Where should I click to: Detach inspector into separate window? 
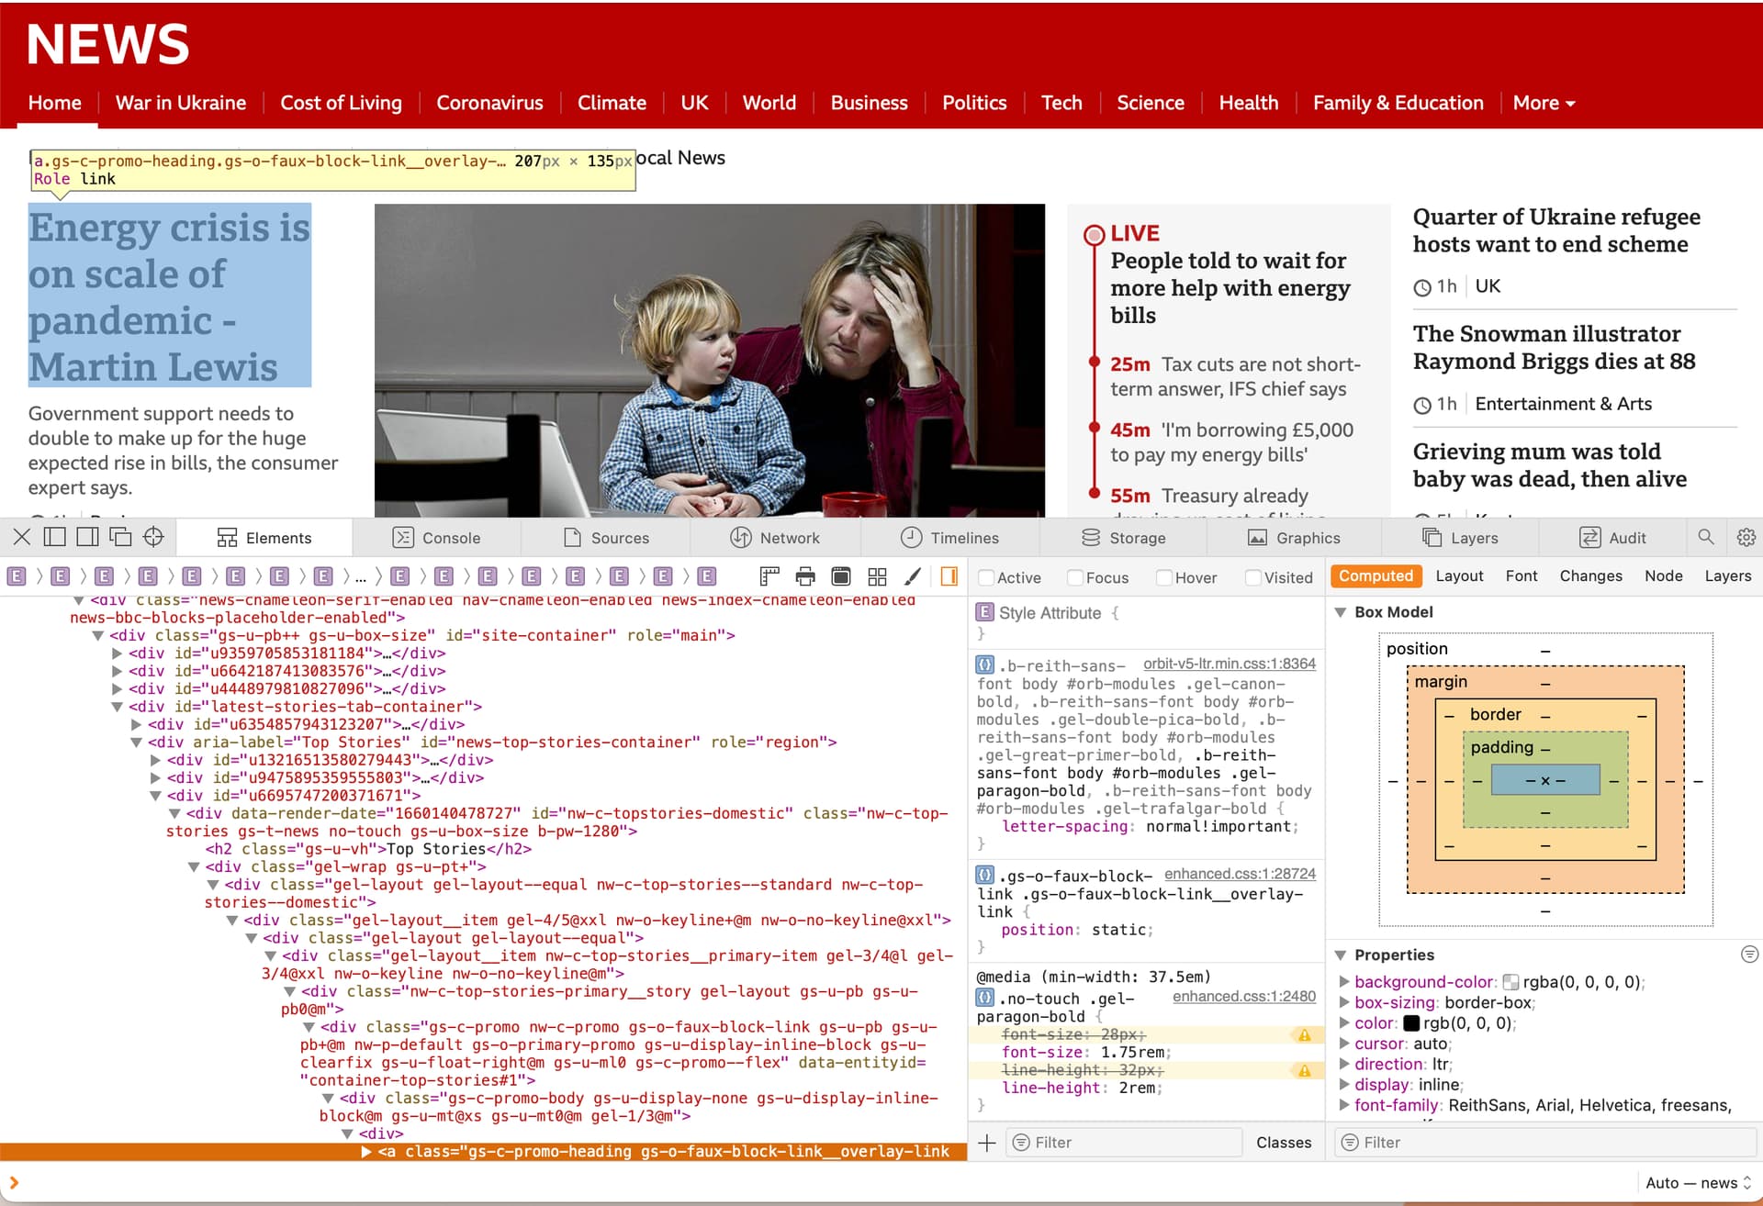121,537
